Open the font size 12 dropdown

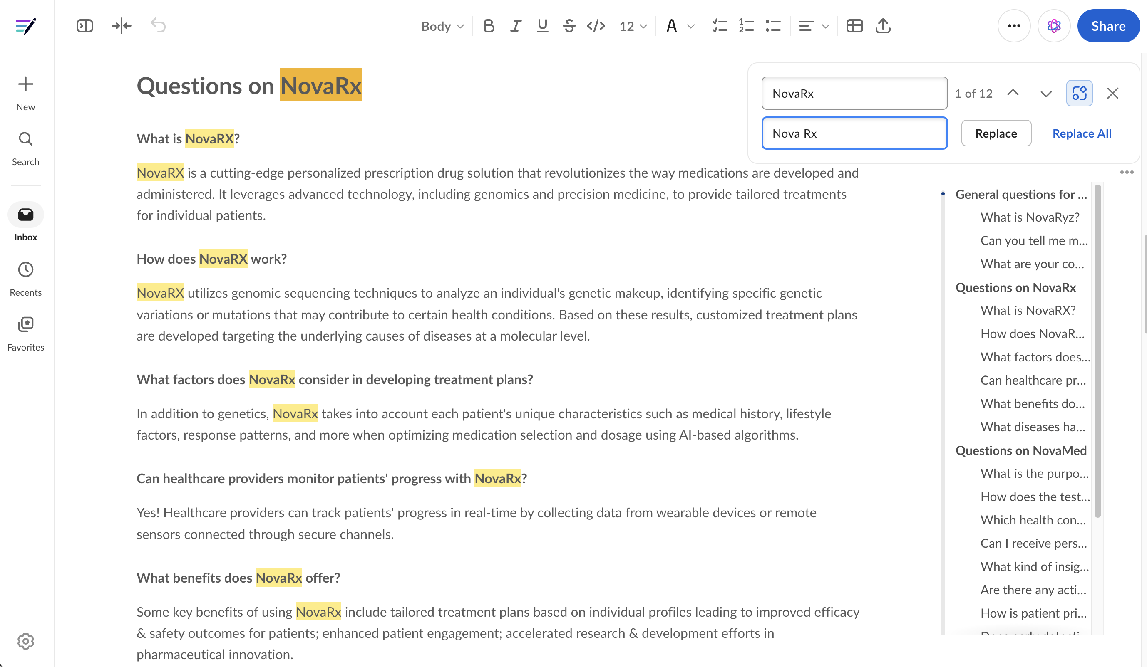tap(632, 26)
